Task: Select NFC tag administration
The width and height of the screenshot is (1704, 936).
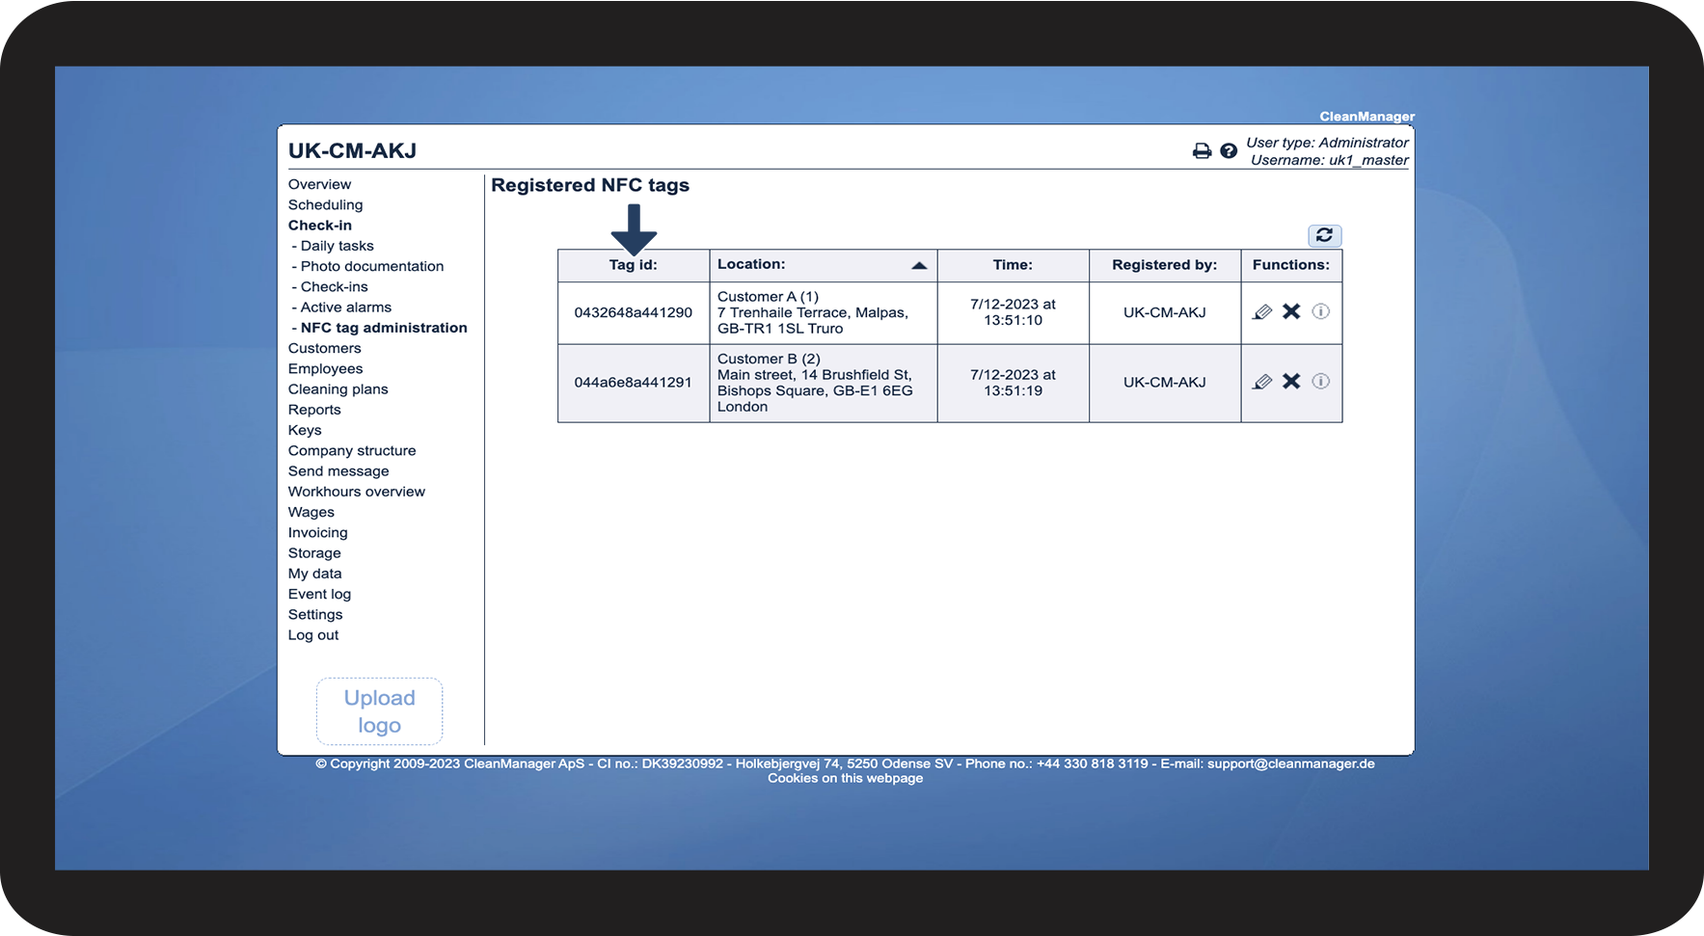Action: 384,328
